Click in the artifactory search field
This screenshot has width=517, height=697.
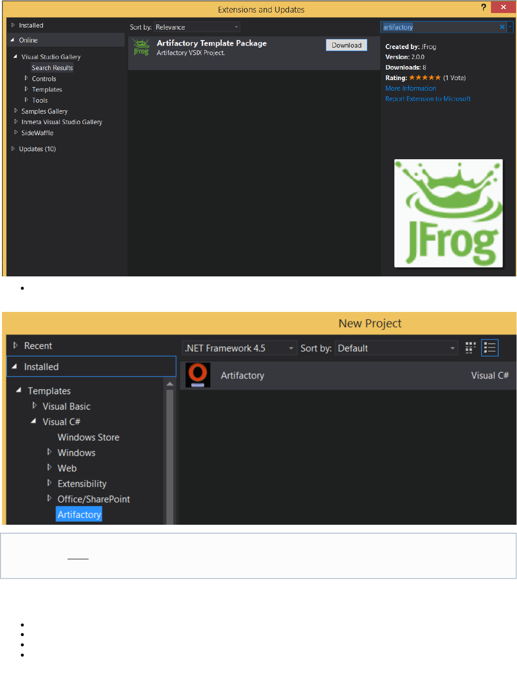(x=439, y=27)
